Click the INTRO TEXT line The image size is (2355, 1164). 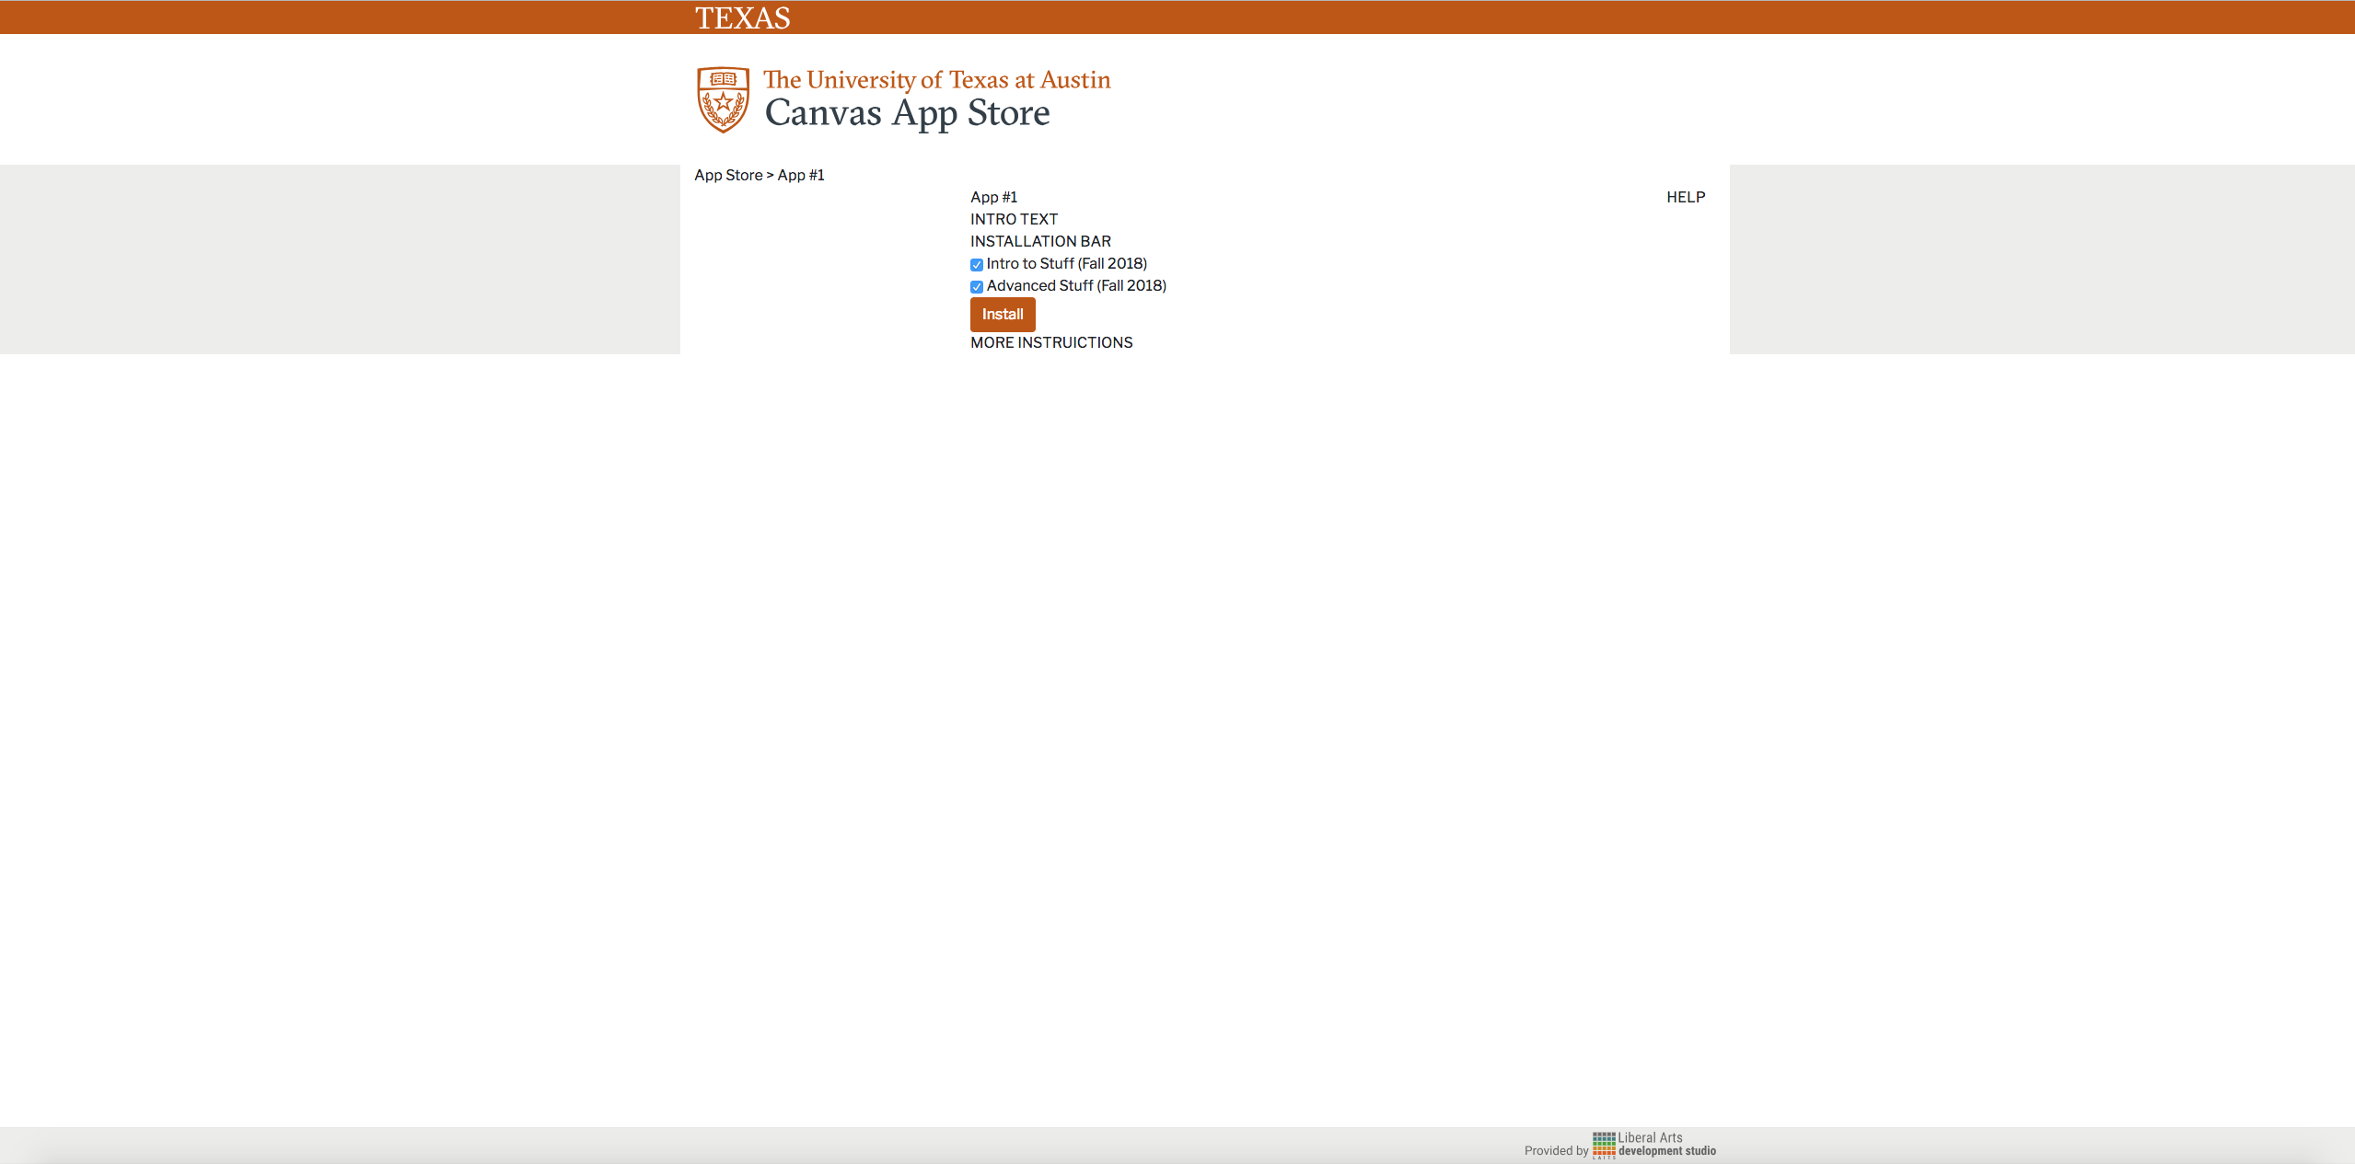pyautogui.click(x=1014, y=219)
